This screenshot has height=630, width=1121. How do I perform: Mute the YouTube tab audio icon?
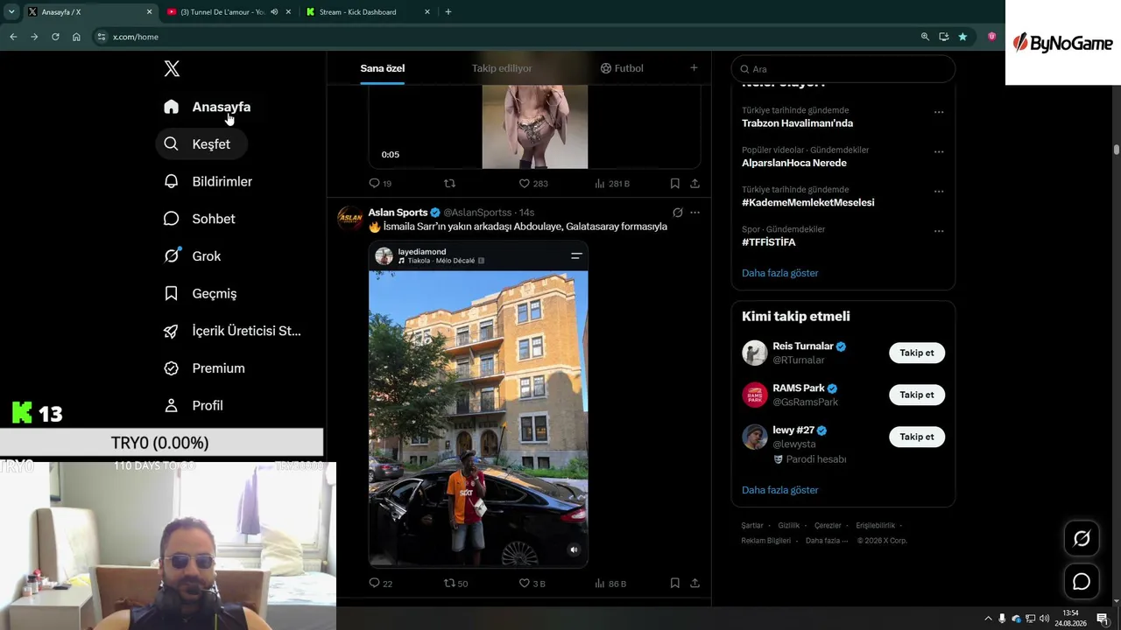click(x=274, y=12)
